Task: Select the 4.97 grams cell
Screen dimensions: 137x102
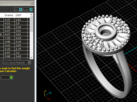Action: tap(9, 53)
